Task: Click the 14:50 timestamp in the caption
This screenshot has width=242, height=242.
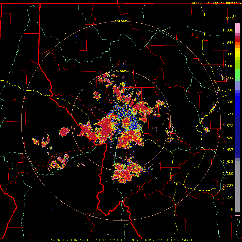Action: point(187,240)
